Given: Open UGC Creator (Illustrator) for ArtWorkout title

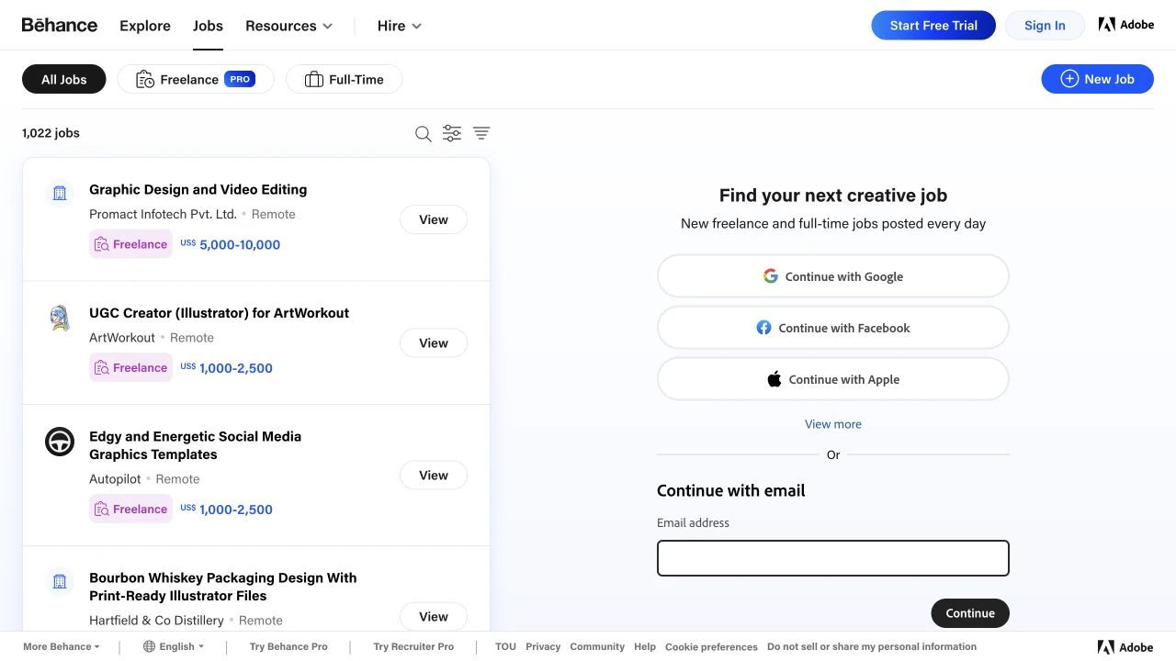Looking at the screenshot, I should click(x=219, y=312).
